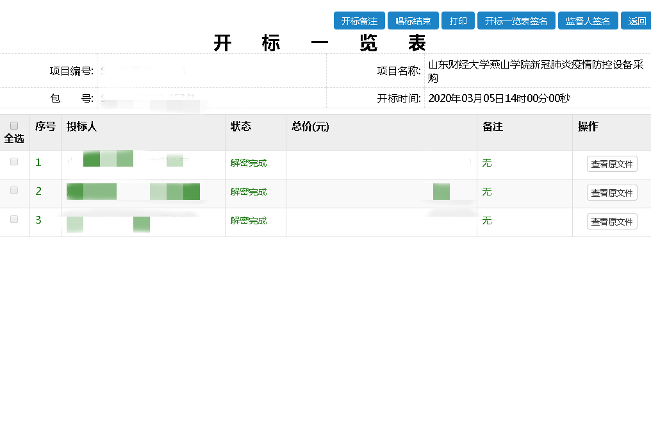The width and height of the screenshot is (651, 448).
Task: Check the checkbox for bidder row 1
Action: [x=14, y=162]
